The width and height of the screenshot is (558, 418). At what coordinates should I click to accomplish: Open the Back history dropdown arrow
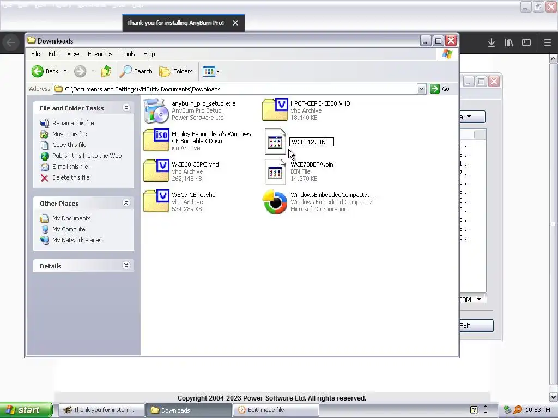65,71
